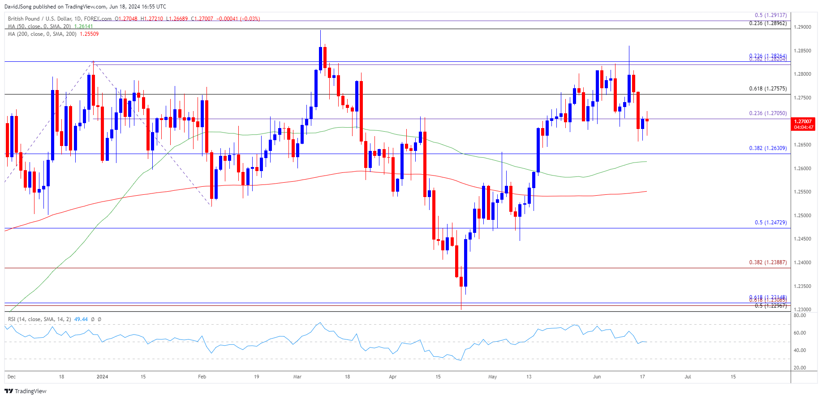Click the publisher line DavidJSong published on TradingView.com
This screenshot has width=822, height=399.
click(x=85, y=7)
